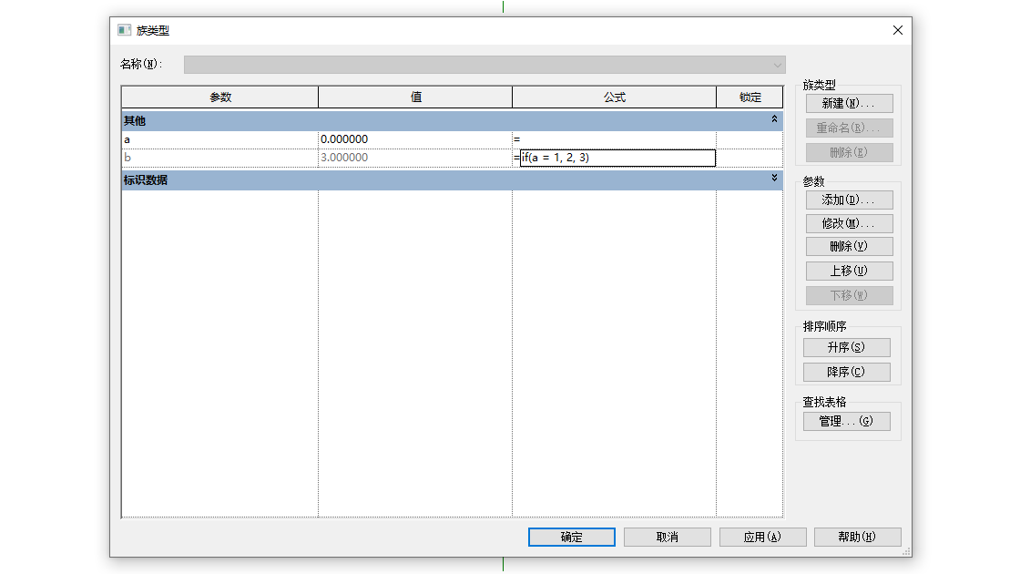Open lookup table manager via 管理

point(846,421)
